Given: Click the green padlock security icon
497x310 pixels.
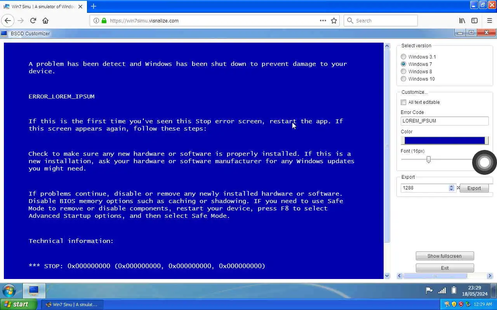Looking at the screenshot, I should pos(104,21).
